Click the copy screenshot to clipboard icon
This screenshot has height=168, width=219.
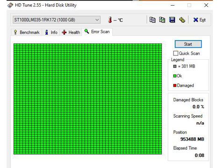pos(162,20)
